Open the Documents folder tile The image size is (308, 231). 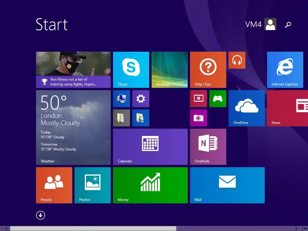122,118
